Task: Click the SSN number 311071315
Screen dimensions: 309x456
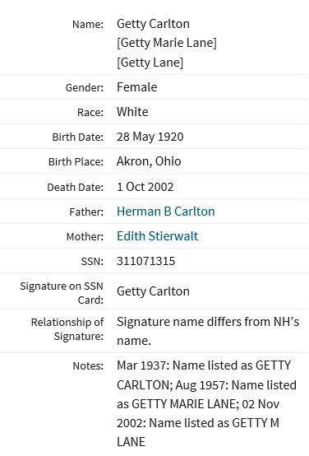Action: [x=145, y=261]
